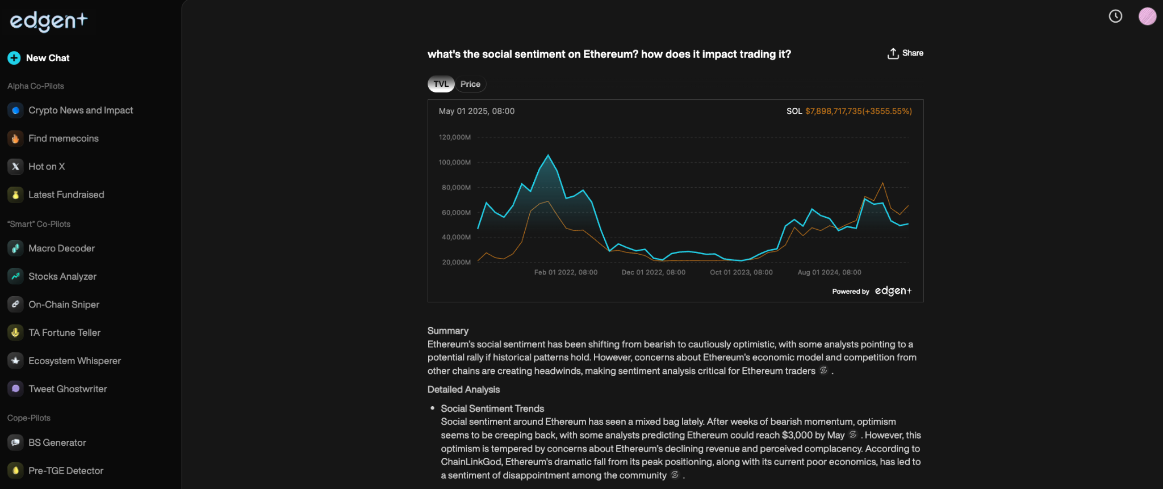The image size is (1163, 489).
Task: Open the Macro Decoder co-pilot
Action: [x=61, y=248]
